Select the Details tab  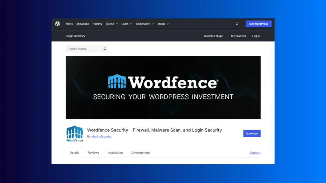[x=74, y=153]
